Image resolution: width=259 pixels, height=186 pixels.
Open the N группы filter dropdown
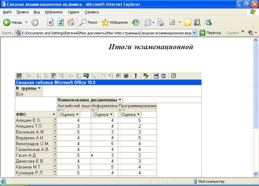coord(39,88)
